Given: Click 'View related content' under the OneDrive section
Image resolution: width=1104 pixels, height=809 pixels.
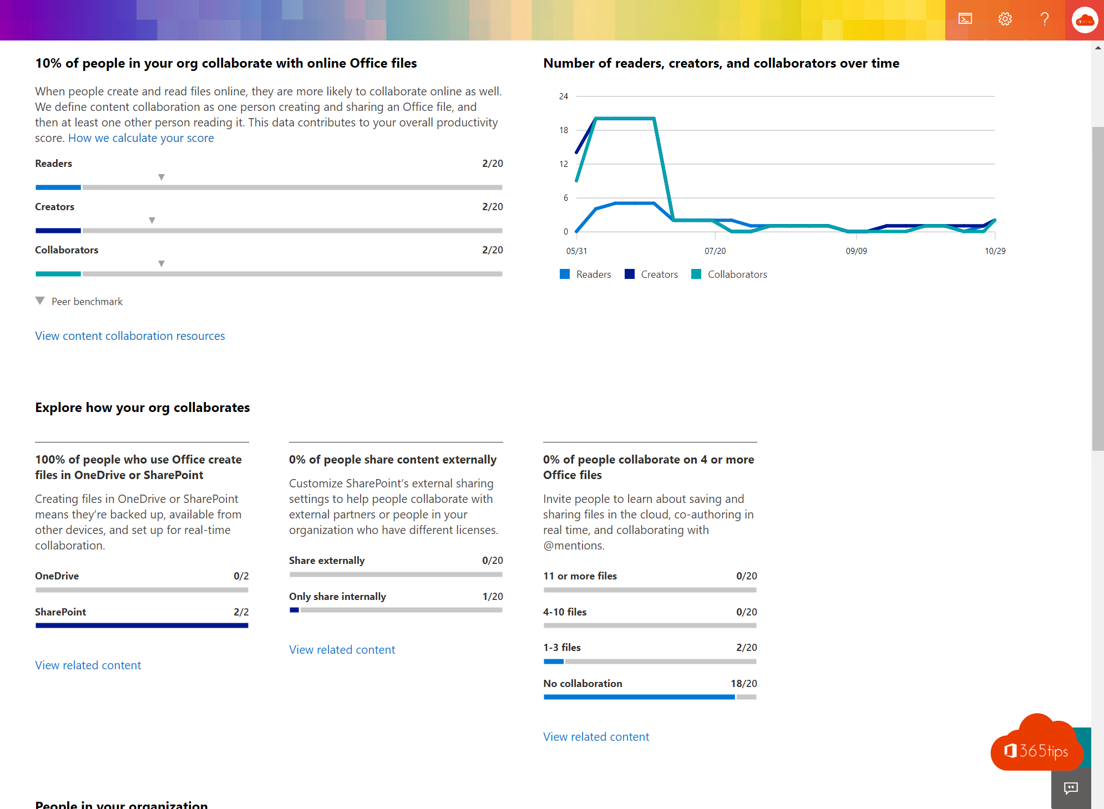Looking at the screenshot, I should 88,665.
